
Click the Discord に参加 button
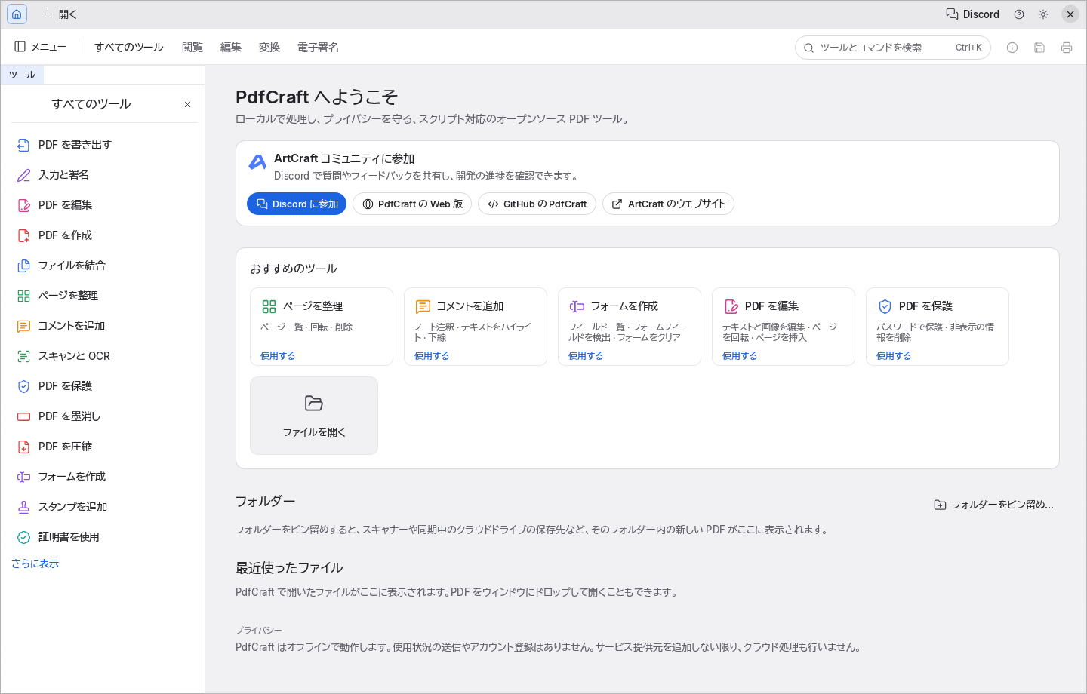click(297, 204)
